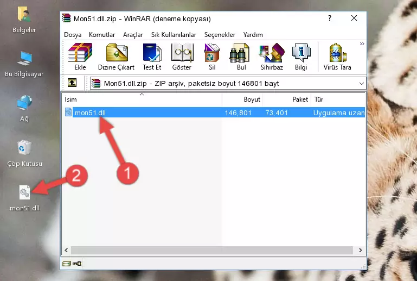Select the Ağ network desktop icon
The height and width of the screenshot is (281, 417).
(x=24, y=109)
